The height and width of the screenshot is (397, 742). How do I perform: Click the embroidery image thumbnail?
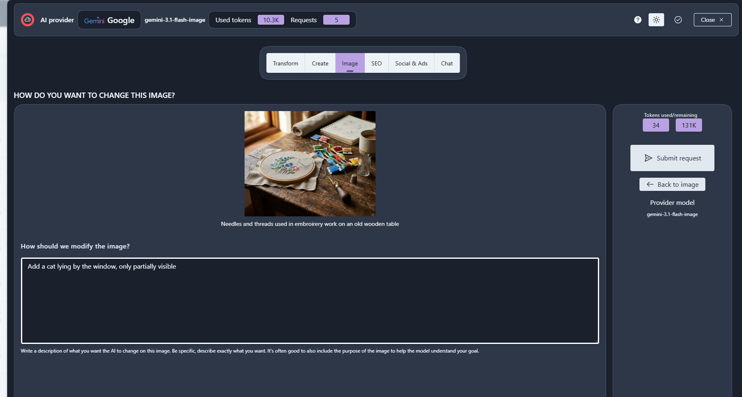tap(310, 164)
